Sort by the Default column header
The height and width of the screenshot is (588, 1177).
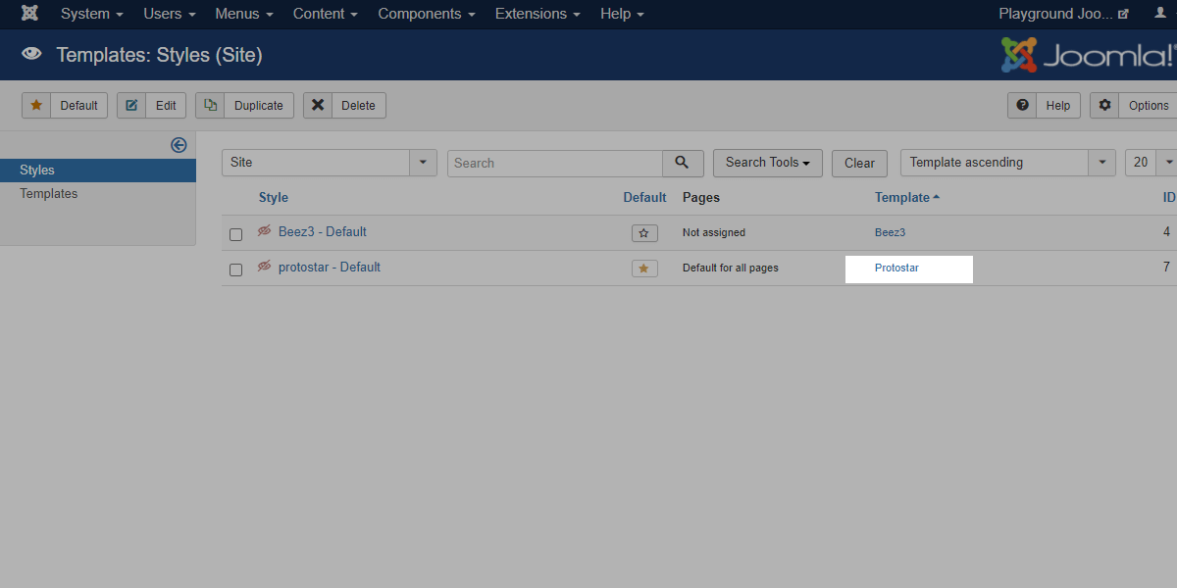pyautogui.click(x=644, y=197)
